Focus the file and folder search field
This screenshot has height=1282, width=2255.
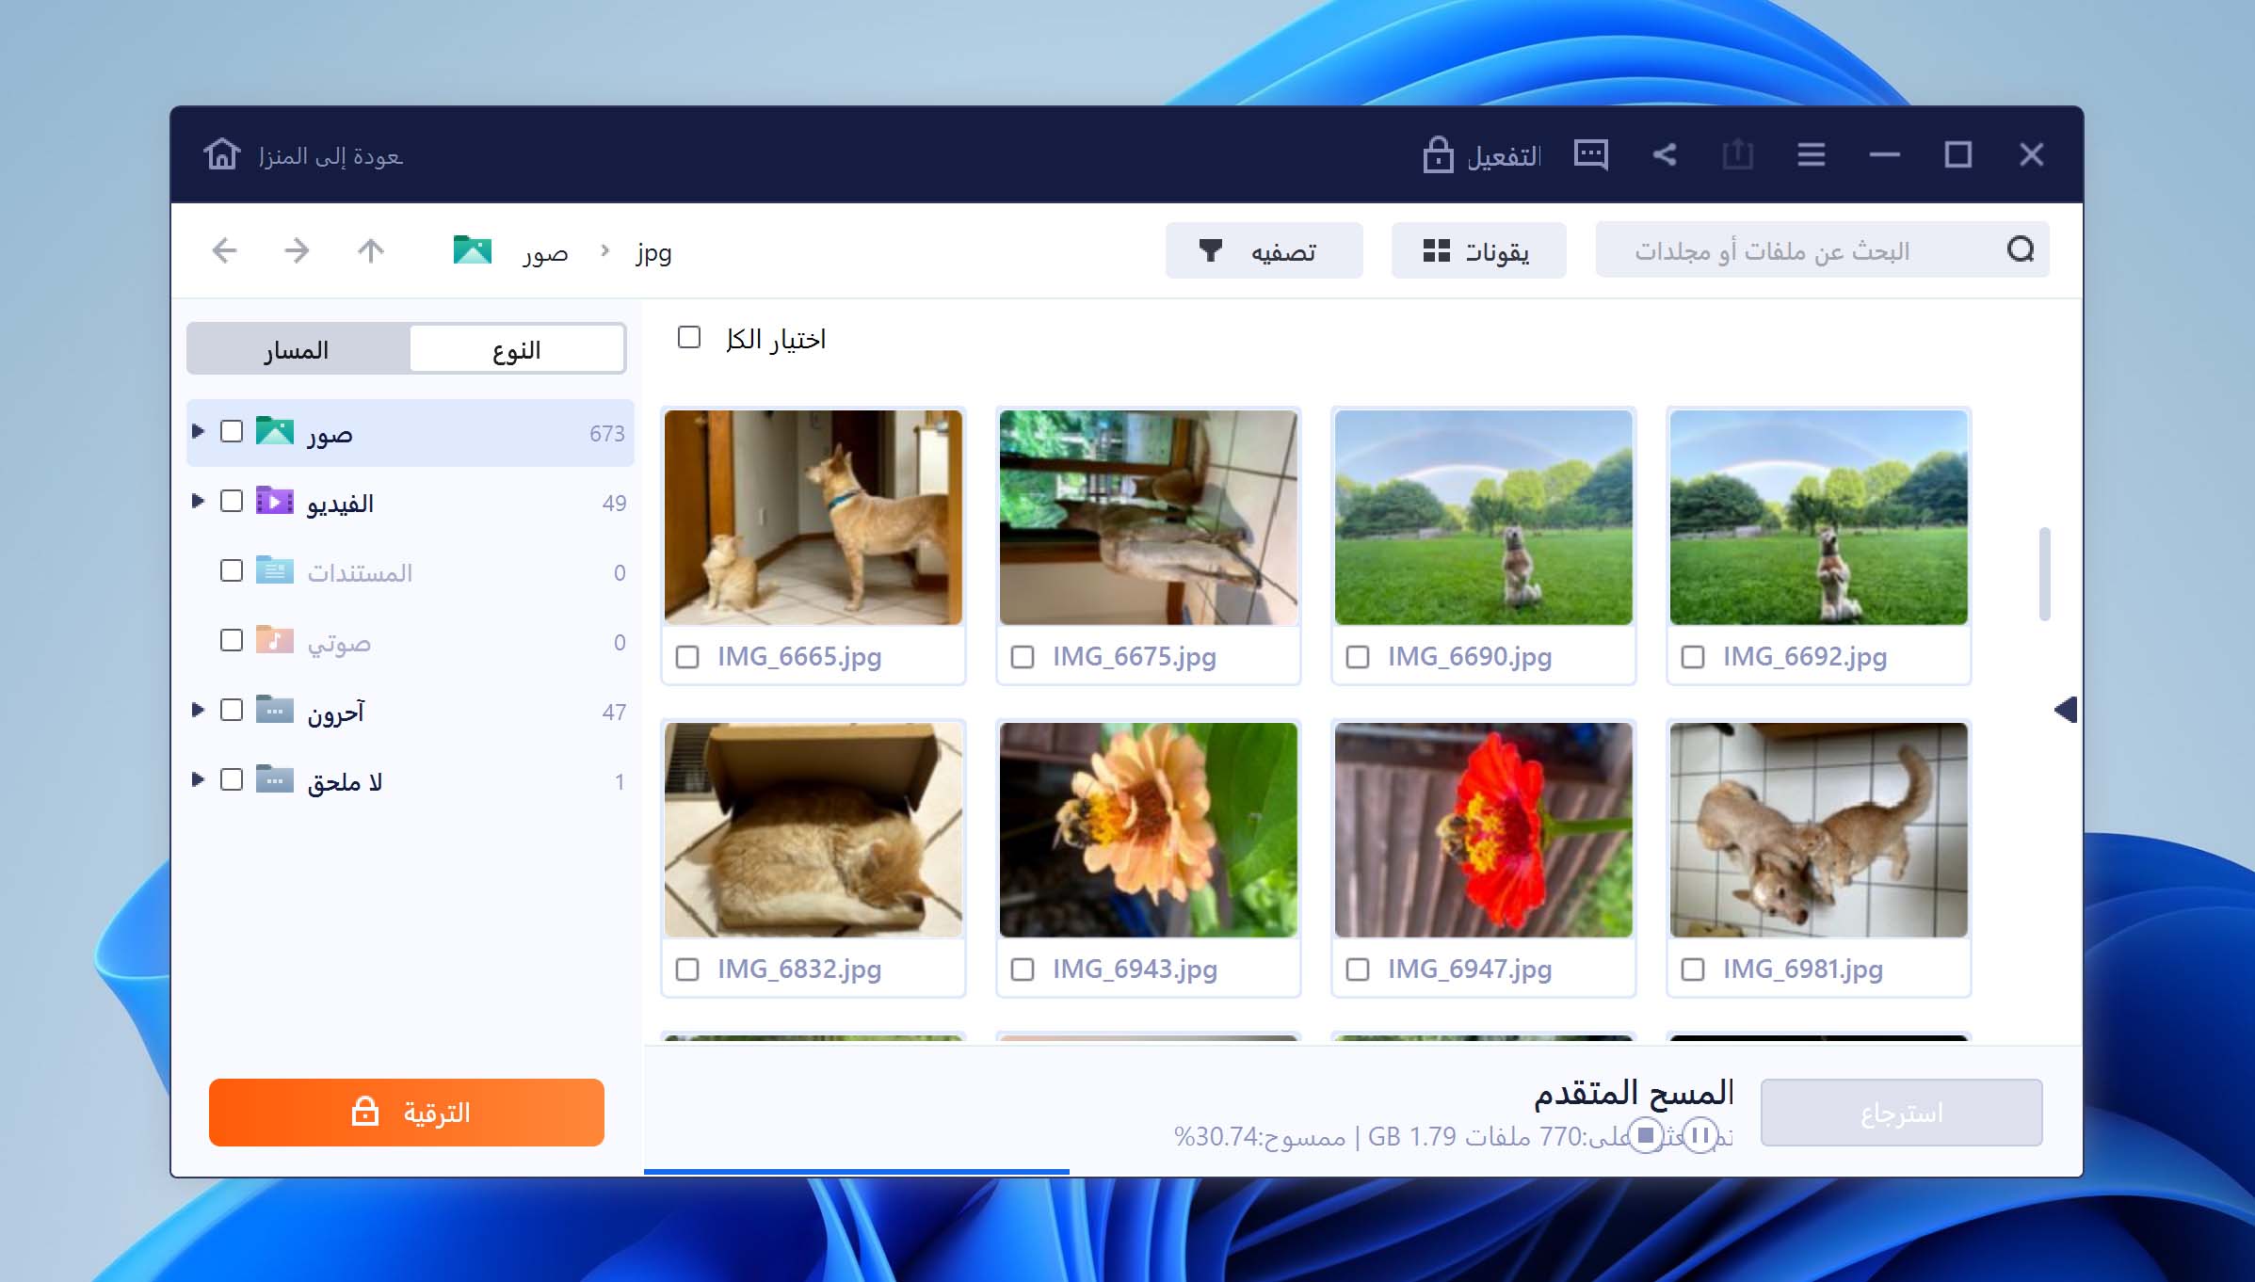1822,250
